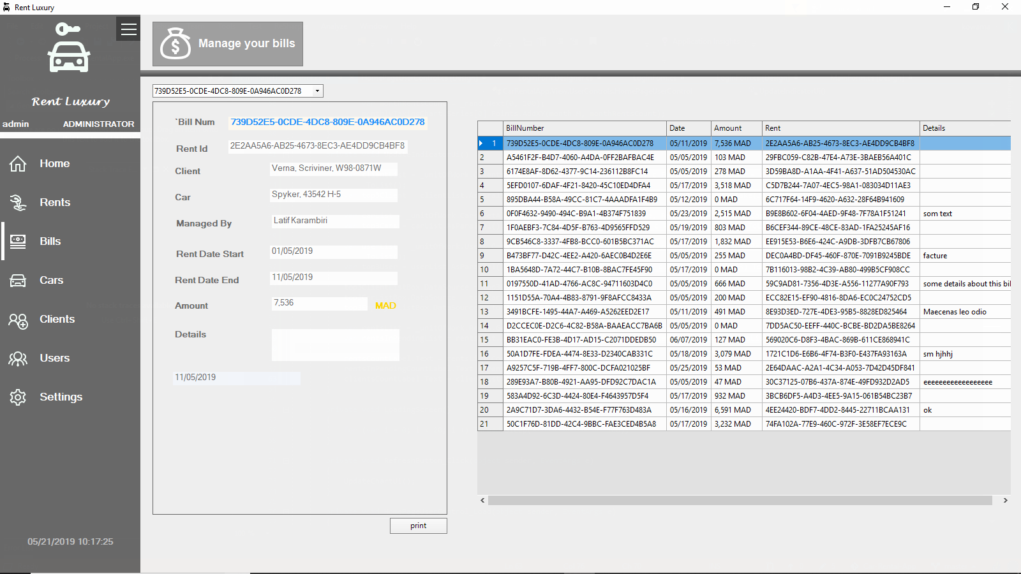The width and height of the screenshot is (1021, 574).
Task: Click the money bag icon in header
Action: pyautogui.click(x=175, y=44)
